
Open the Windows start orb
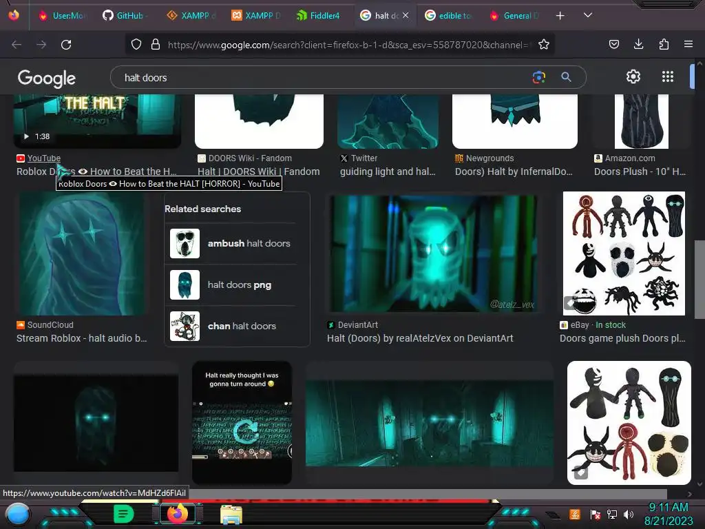point(17,515)
